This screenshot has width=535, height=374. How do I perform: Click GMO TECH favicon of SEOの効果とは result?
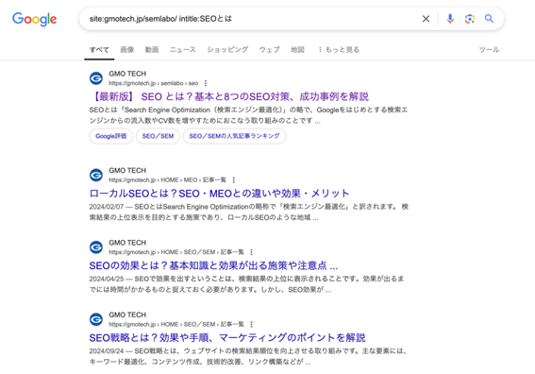tap(96, 247)
